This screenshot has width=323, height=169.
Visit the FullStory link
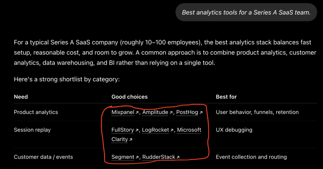click(x=123, y=130)
